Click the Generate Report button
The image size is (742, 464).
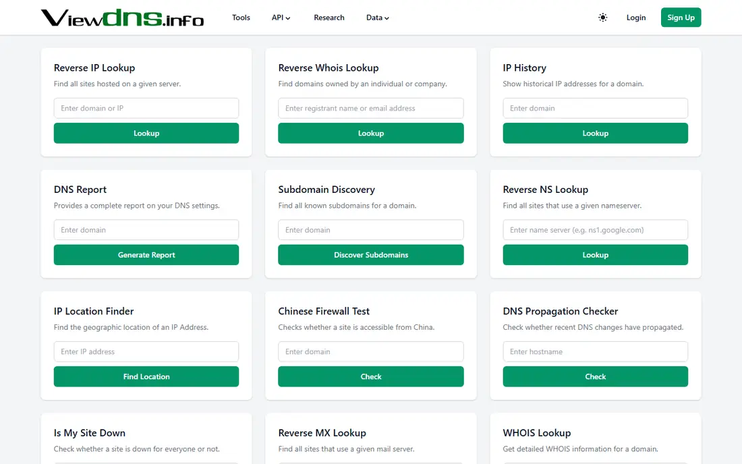pos(146,255)
